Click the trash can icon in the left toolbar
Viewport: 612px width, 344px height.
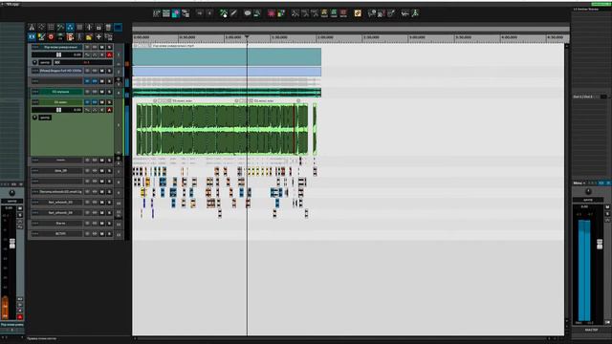tap(108, 27)
